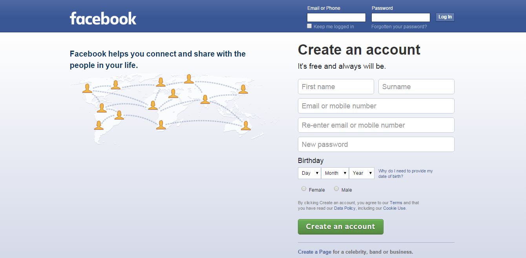Select the Male radio button
This screenshot has width=526, height=258.
click(x=336, y=188)
